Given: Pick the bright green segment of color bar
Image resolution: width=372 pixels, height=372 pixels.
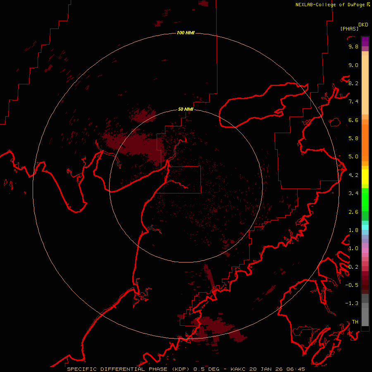Looking at the screenshot, I should (x=365, y=199).
